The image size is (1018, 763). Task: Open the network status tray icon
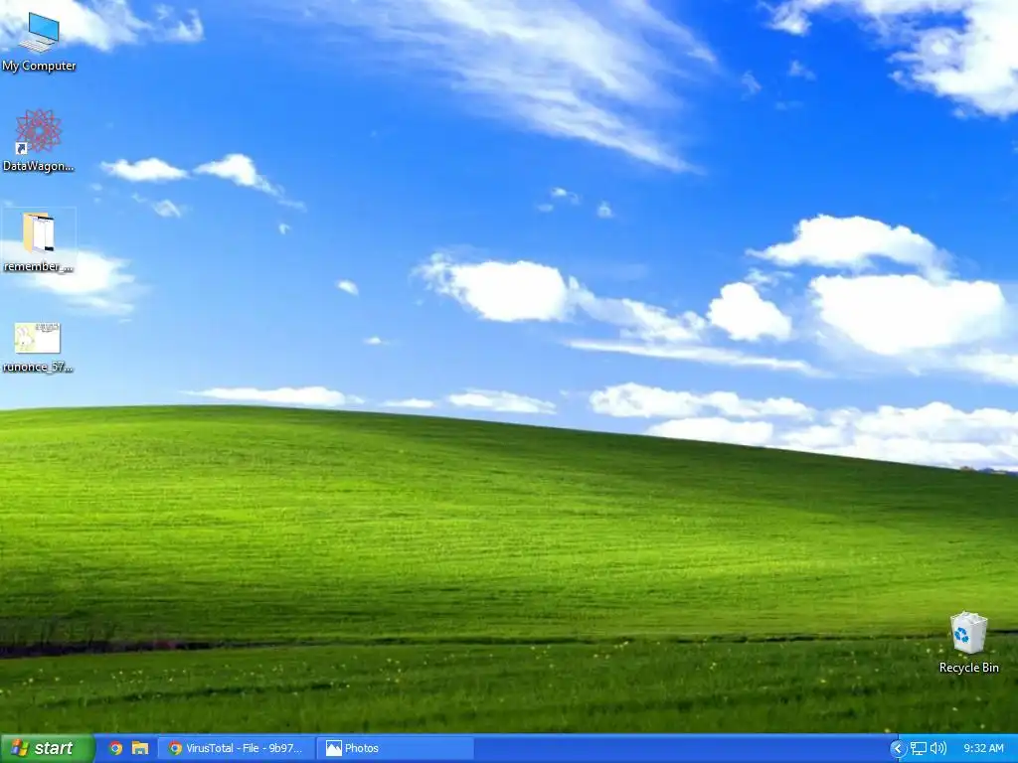coord(918,749)
